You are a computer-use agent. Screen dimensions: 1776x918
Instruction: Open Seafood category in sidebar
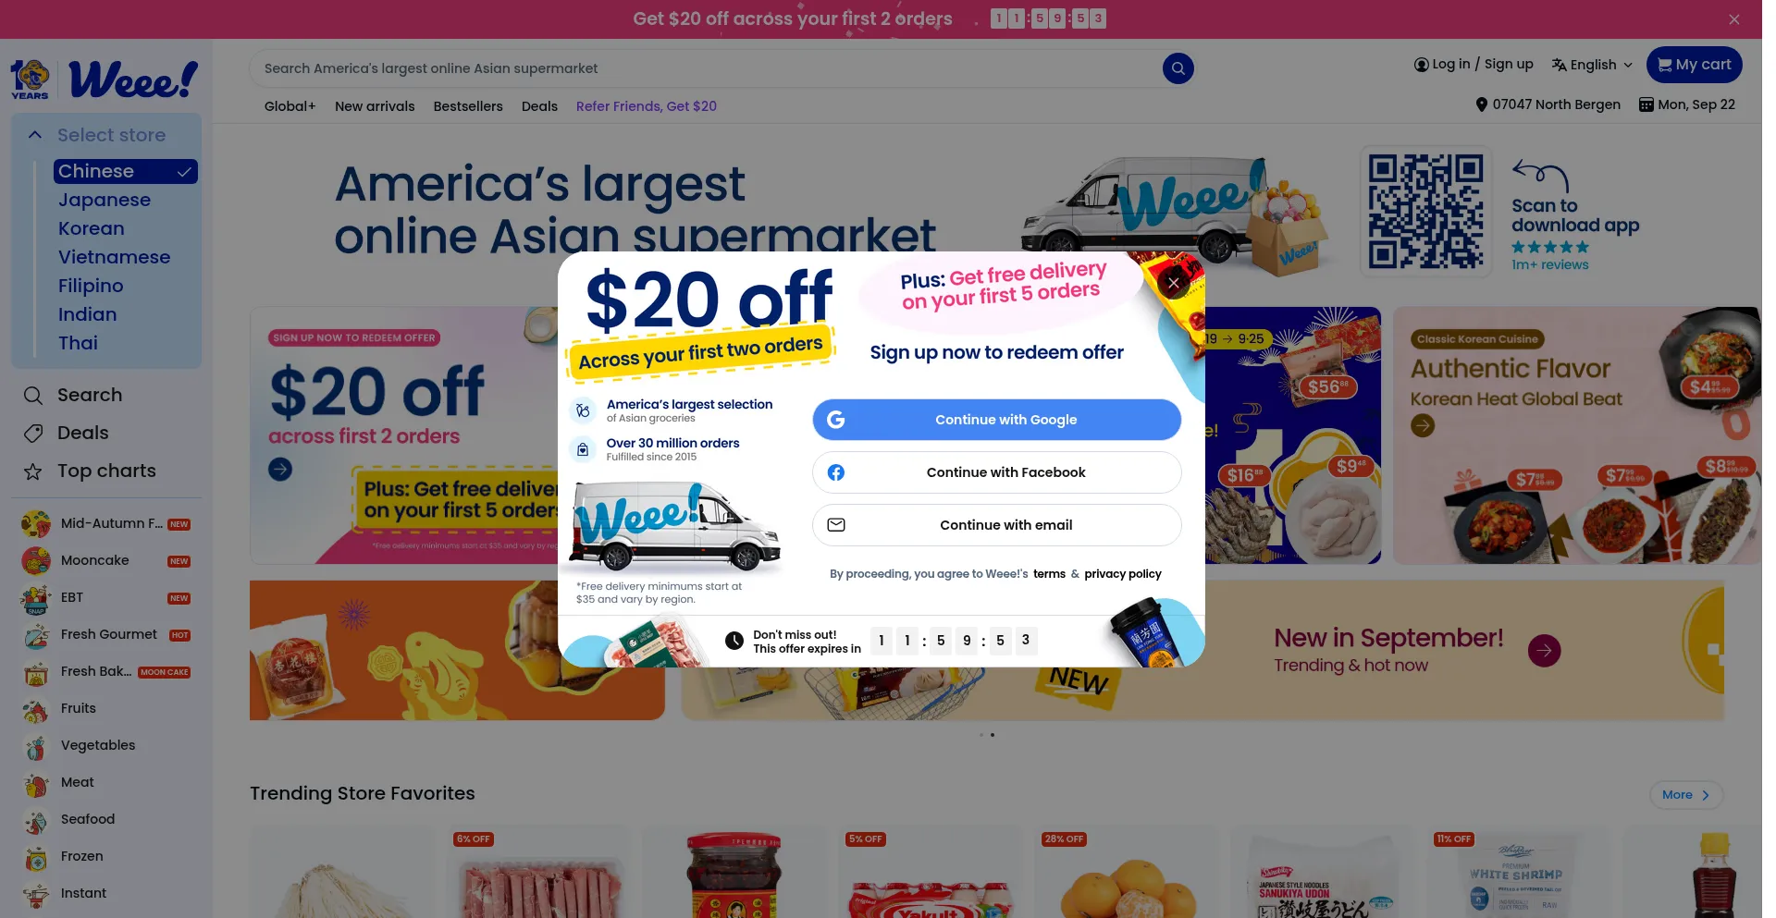(x=88, y=819)
